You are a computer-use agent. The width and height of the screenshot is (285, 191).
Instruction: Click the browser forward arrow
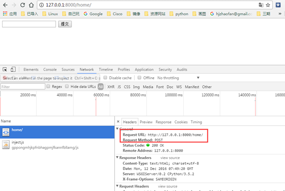point(14,5)
